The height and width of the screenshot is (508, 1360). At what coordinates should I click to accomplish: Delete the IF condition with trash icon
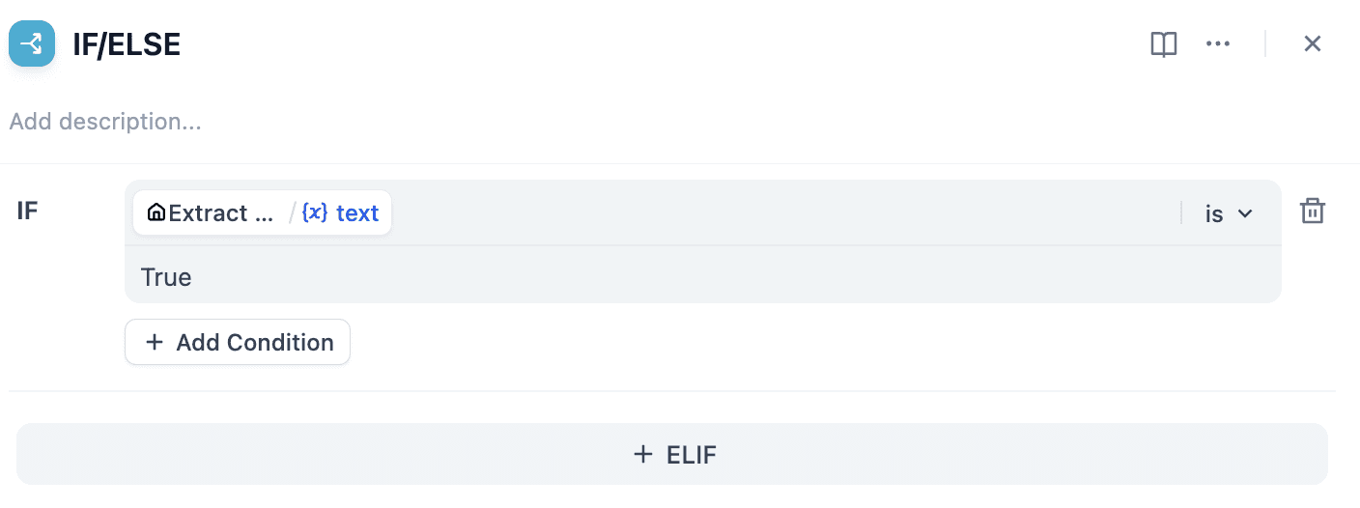(x=1312, y=212)
